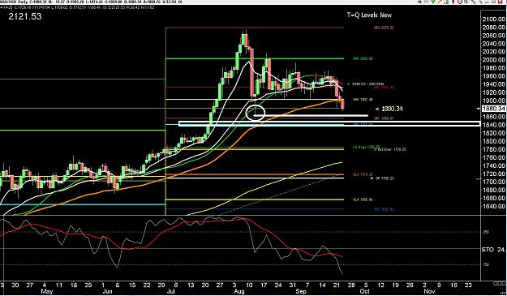Click the eye icon in the top toolbar

[419, 2]
